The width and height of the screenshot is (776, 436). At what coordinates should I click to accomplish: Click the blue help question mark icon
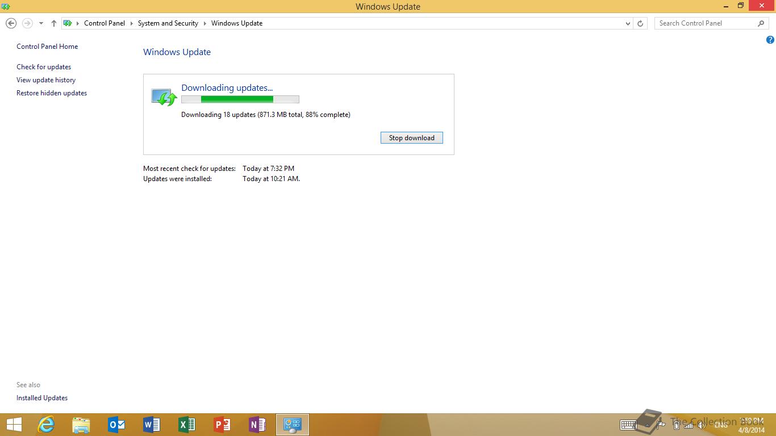tap(770, 40)
